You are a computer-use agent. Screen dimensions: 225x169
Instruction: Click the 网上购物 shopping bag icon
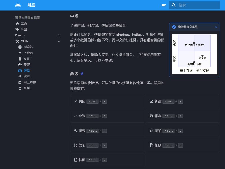coord(20,82)
